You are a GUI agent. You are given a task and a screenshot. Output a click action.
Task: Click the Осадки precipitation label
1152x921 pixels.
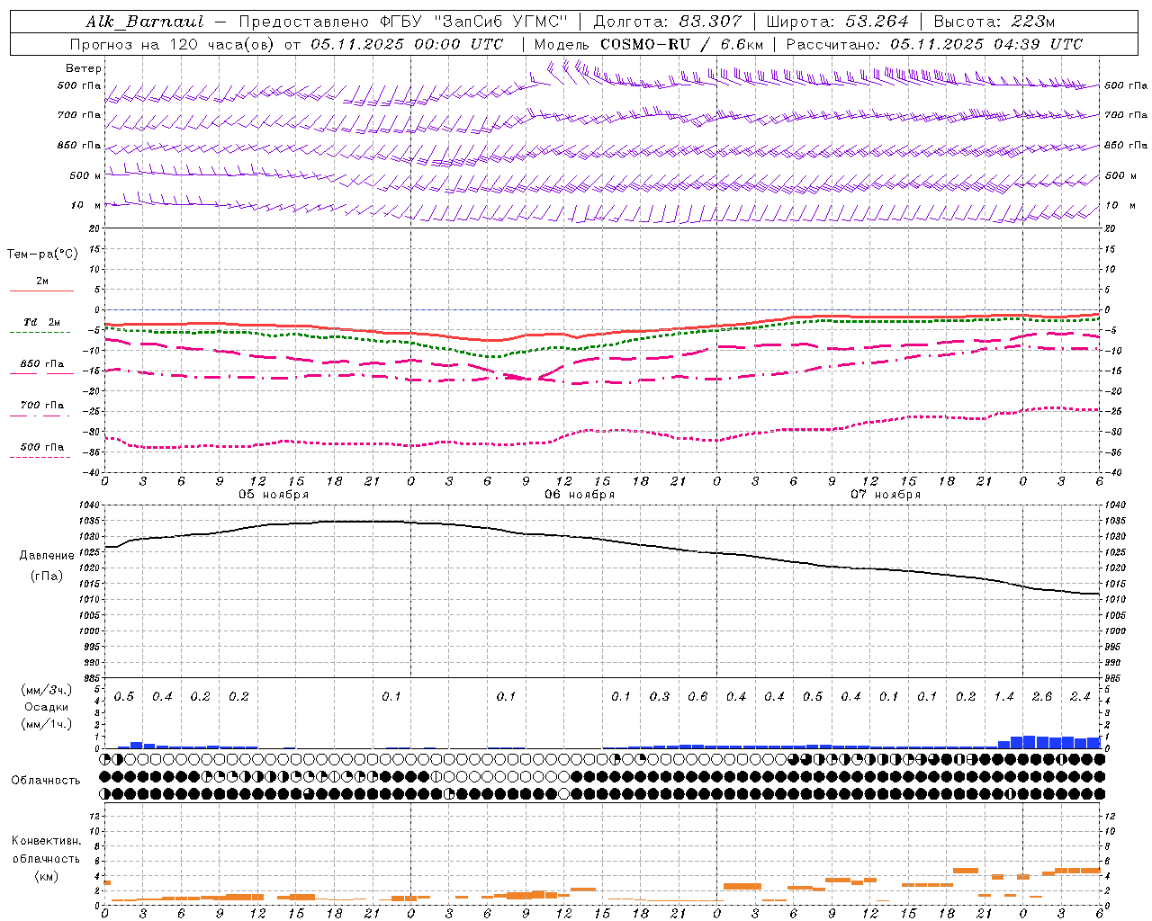click(47, 707)
